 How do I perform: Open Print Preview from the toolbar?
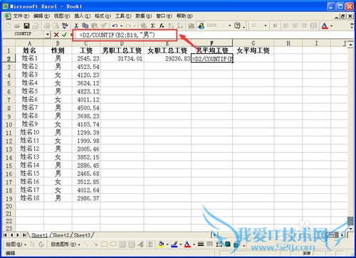pos(56,26)
